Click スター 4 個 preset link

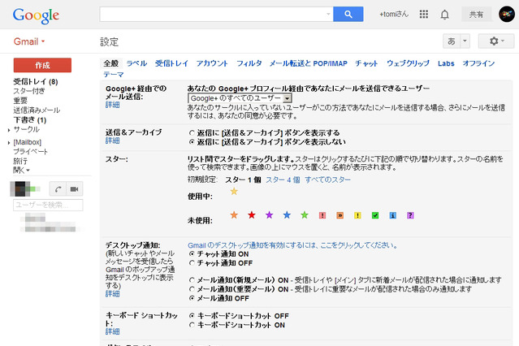coord(283,179)
